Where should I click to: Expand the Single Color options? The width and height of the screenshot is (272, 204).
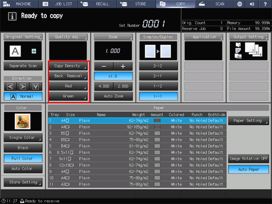(x=23, y=138)
